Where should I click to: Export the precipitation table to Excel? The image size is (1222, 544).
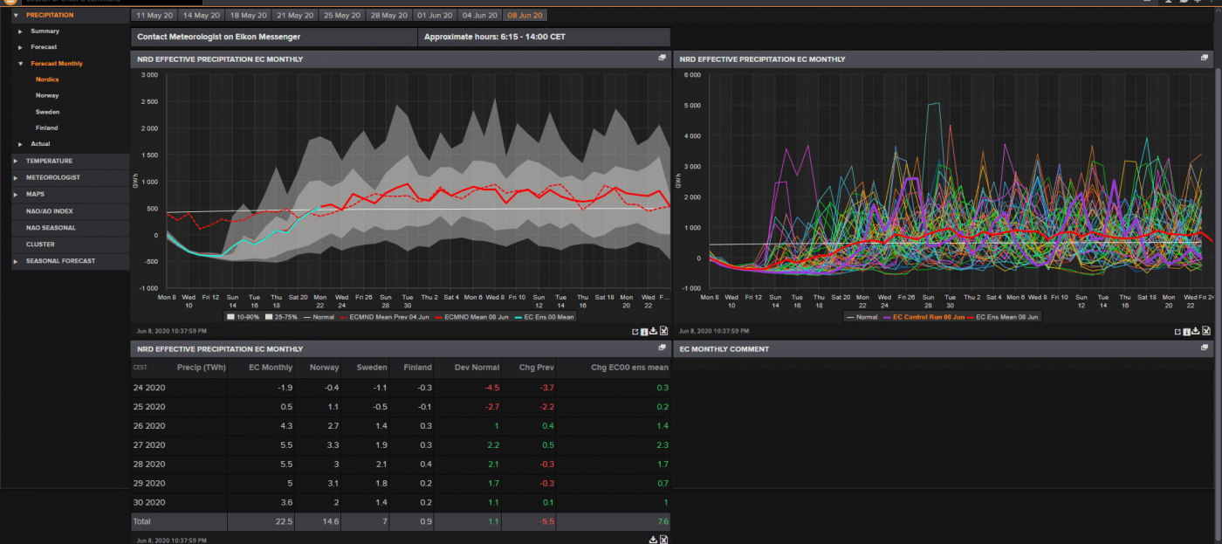pos(663,540)
